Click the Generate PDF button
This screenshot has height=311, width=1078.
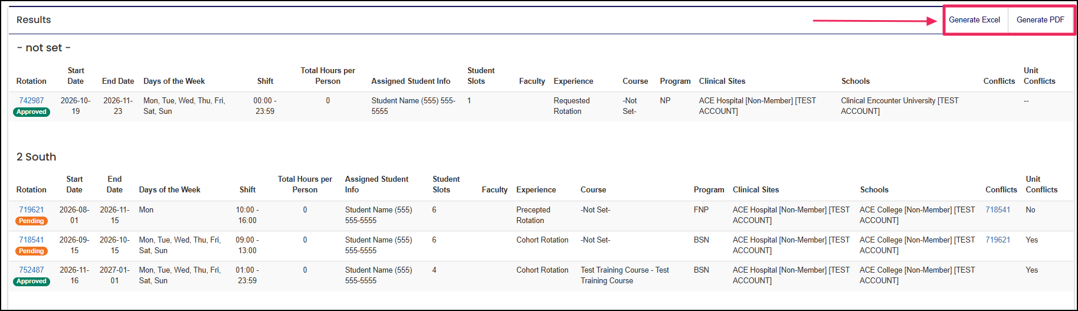(1040, 20)
